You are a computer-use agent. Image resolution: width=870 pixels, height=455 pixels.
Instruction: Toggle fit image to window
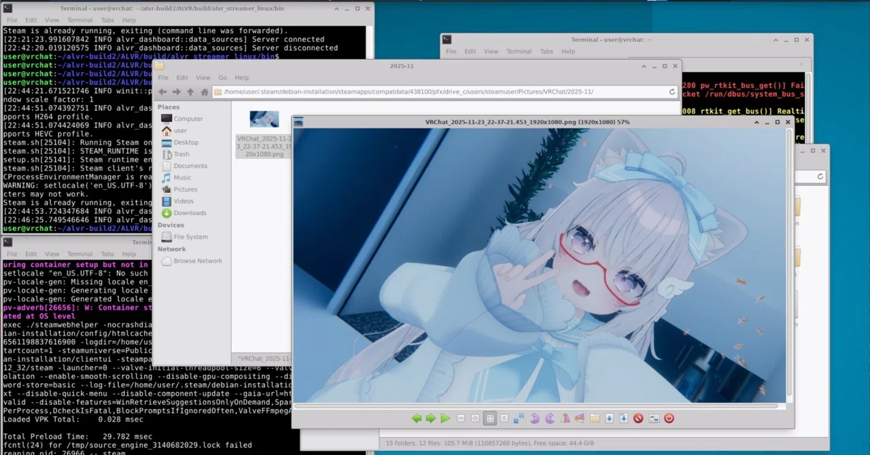click(x=490, y=418)
